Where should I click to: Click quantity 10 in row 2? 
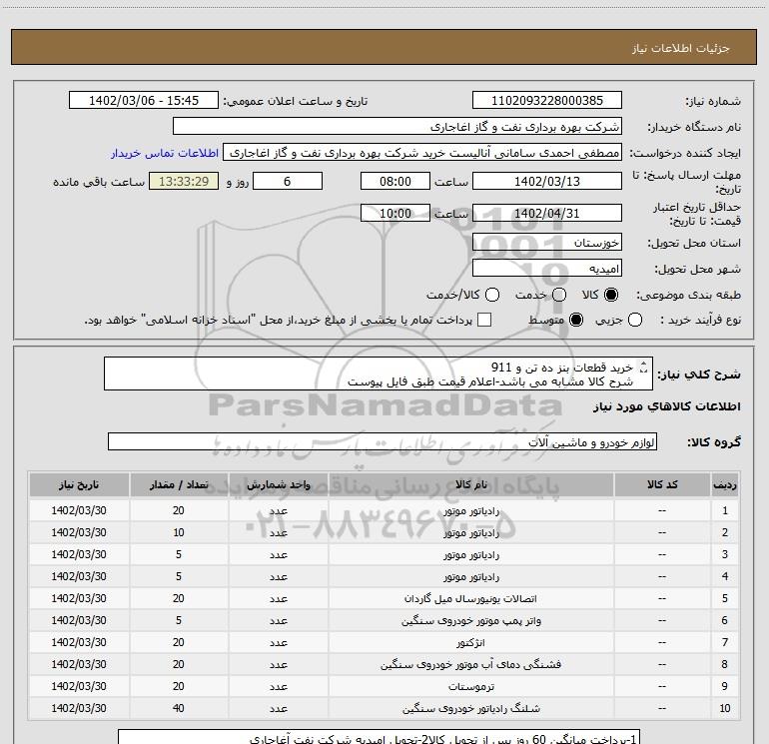coord(179,532)
